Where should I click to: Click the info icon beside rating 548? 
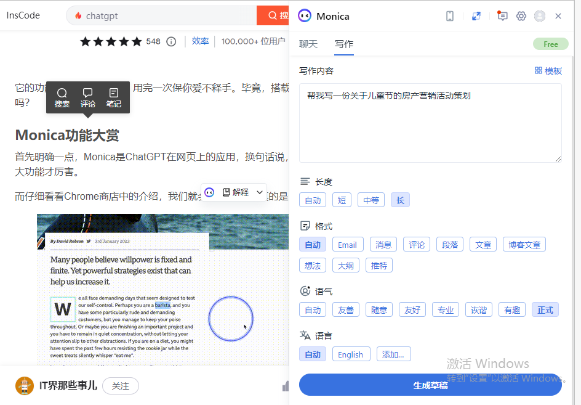tap(171, 41)
